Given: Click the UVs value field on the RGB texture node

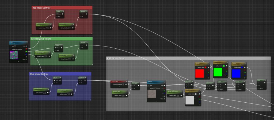Looking at the screenshot, I should pos(15,46).
